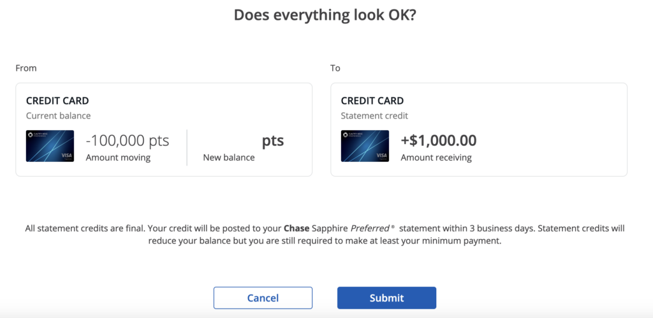Click the bold "pts" new balance value
The height and width of the screenshot is (318, 653).
273,141
